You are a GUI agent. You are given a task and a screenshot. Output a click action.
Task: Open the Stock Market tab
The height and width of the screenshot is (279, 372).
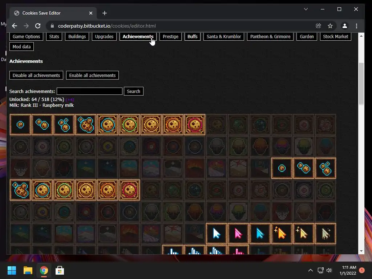(335, 37)
